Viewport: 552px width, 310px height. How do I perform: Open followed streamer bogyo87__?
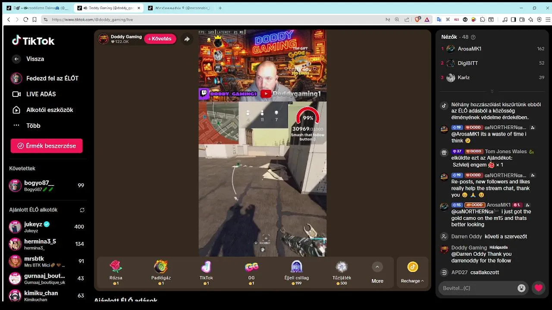click(47, 186)
